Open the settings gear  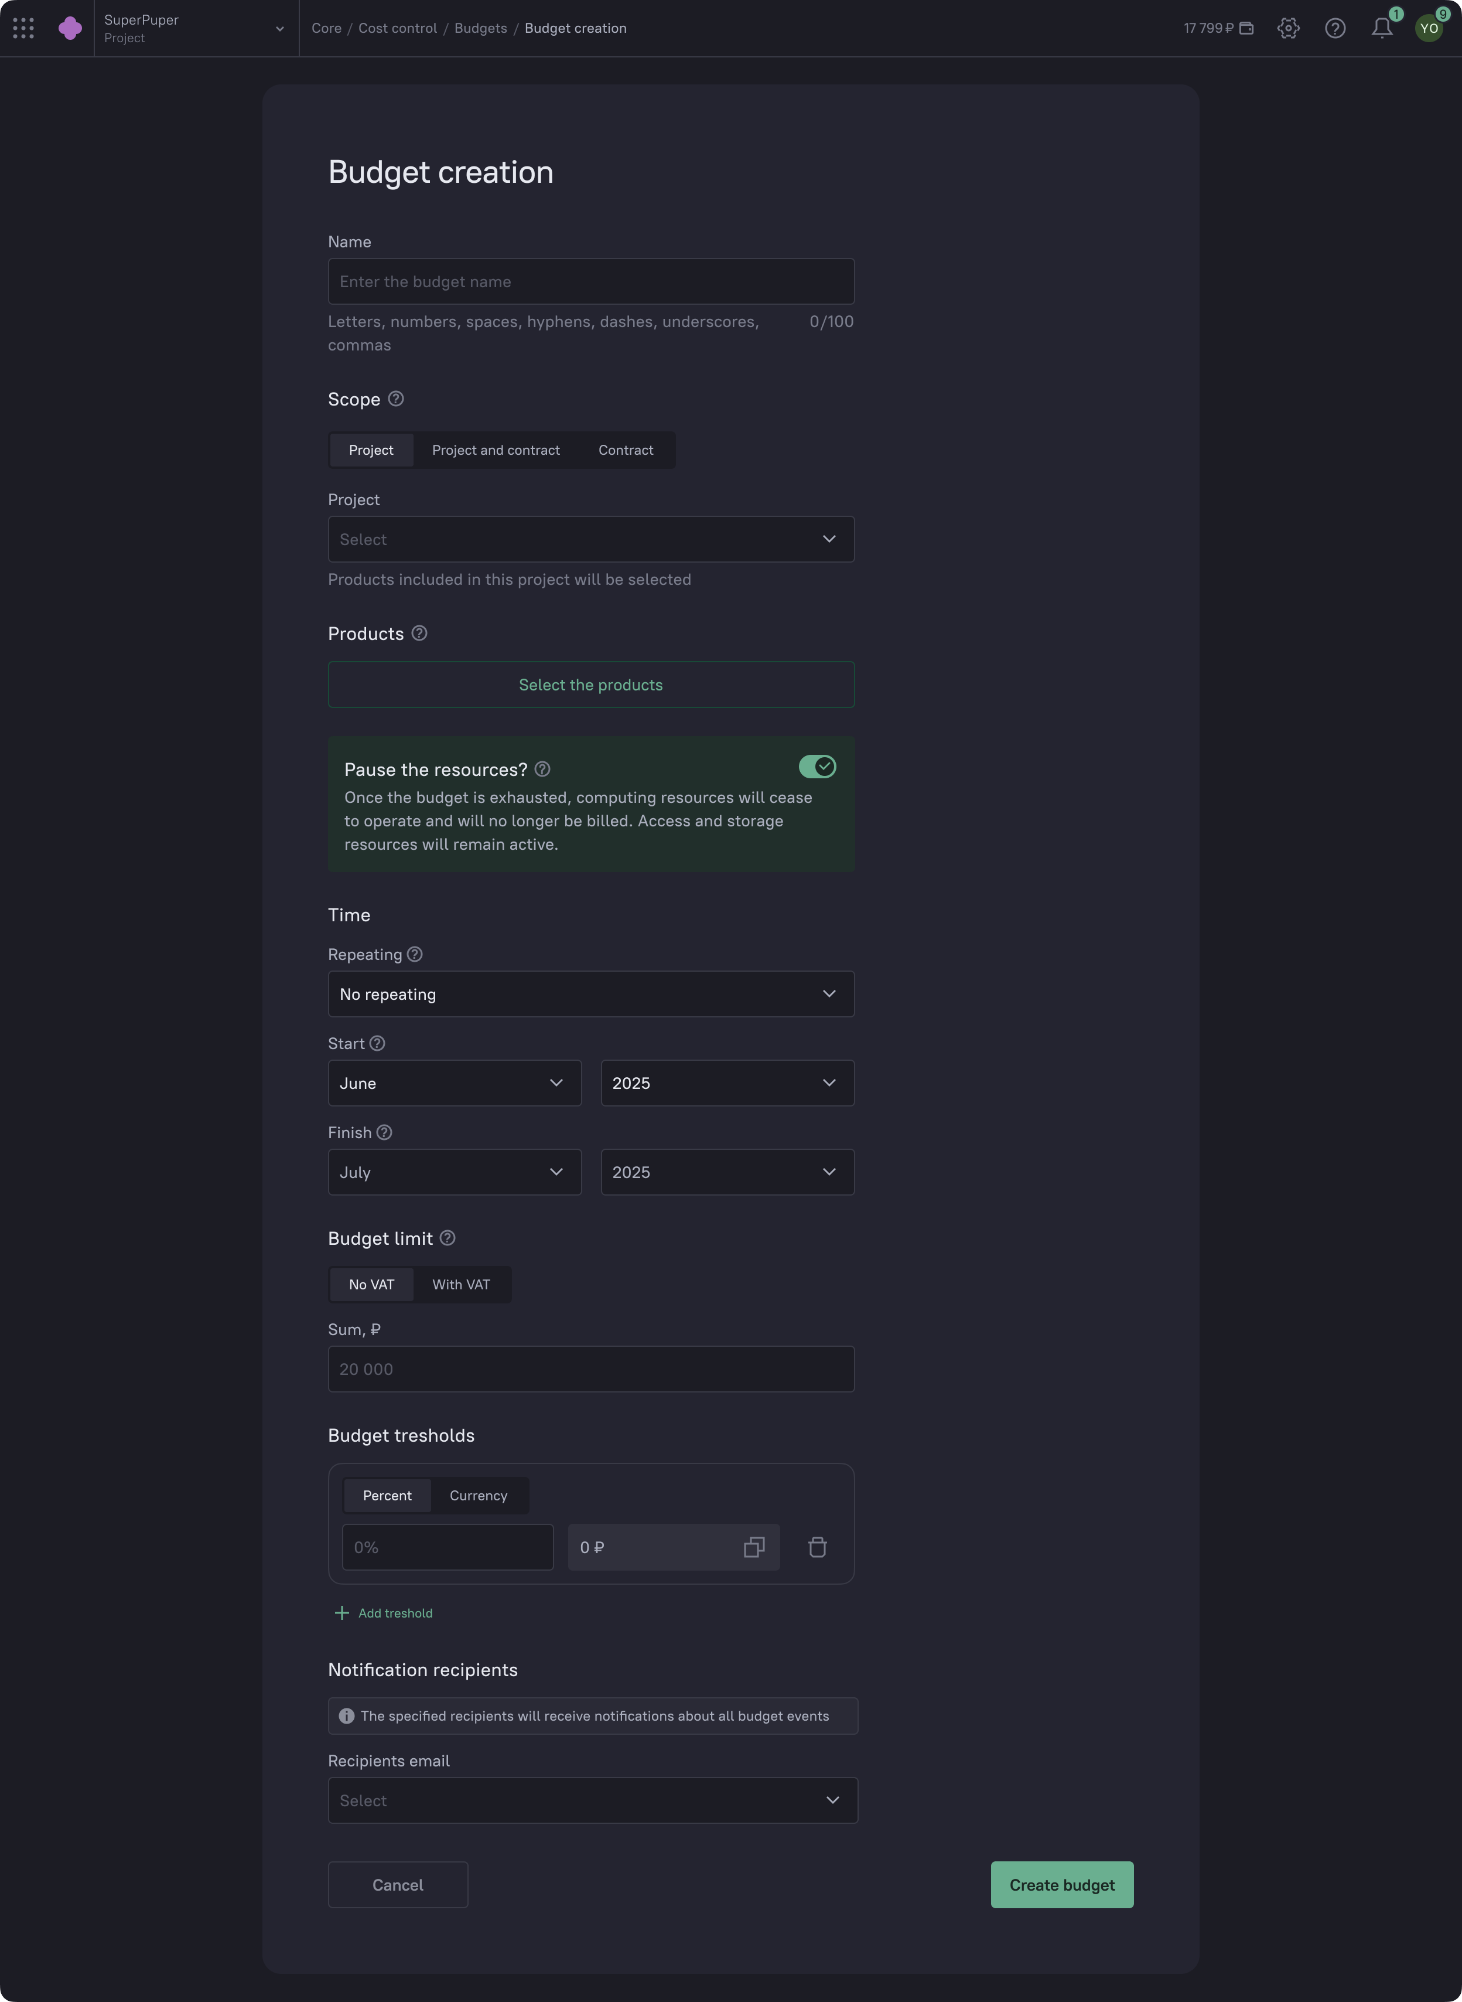click(x=1289, y=28)
